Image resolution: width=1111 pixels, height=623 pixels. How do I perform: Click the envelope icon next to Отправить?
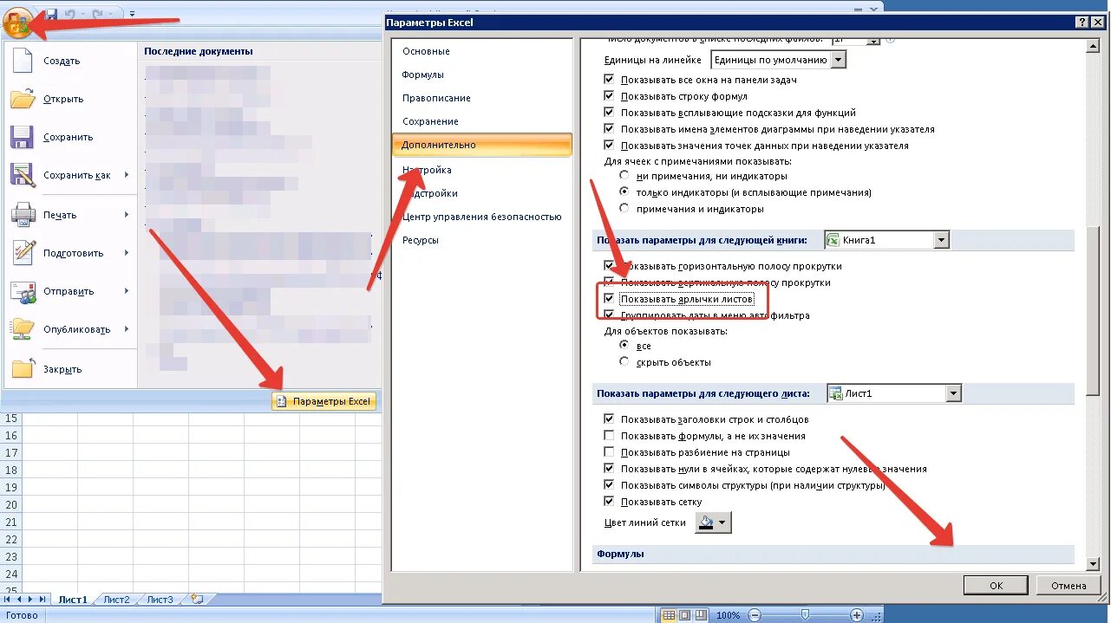[x=23, y=291]
